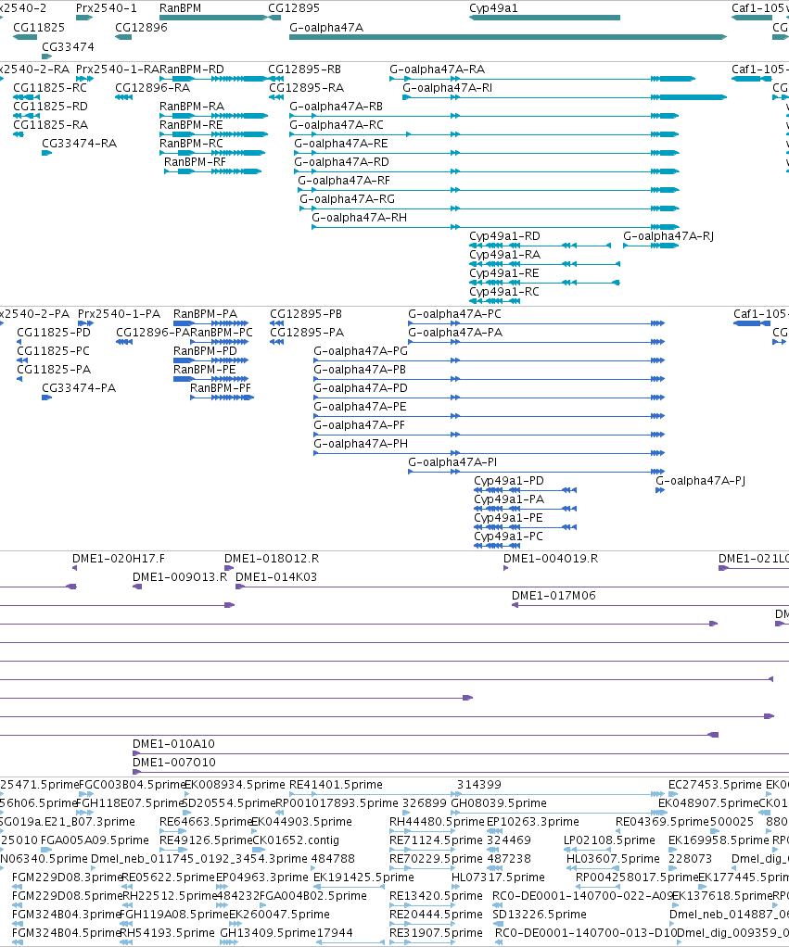Click the HL07317.5prime EST label
The width and height of the screenshot is (789, 947).
(498, 877)
